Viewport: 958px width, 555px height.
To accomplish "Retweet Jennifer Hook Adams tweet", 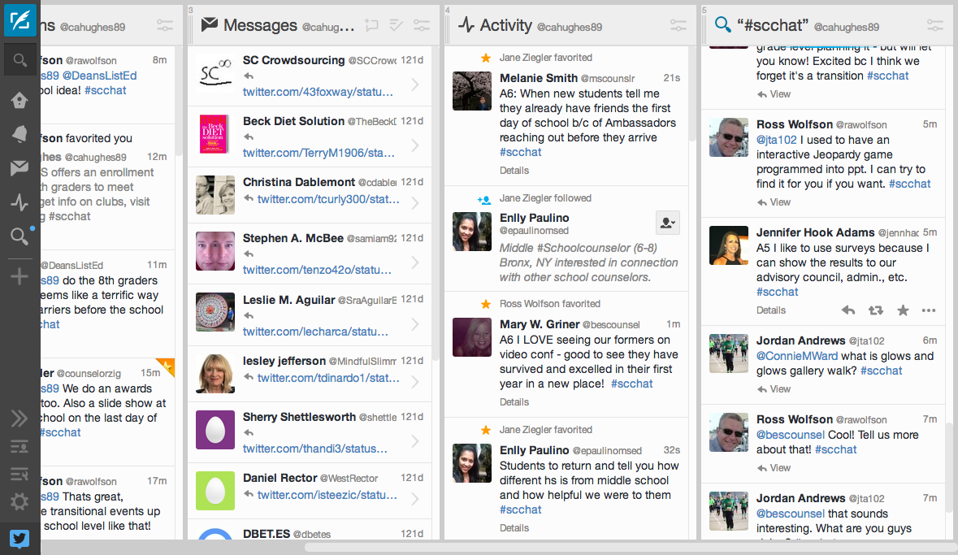I will click(x=875, y=310).
